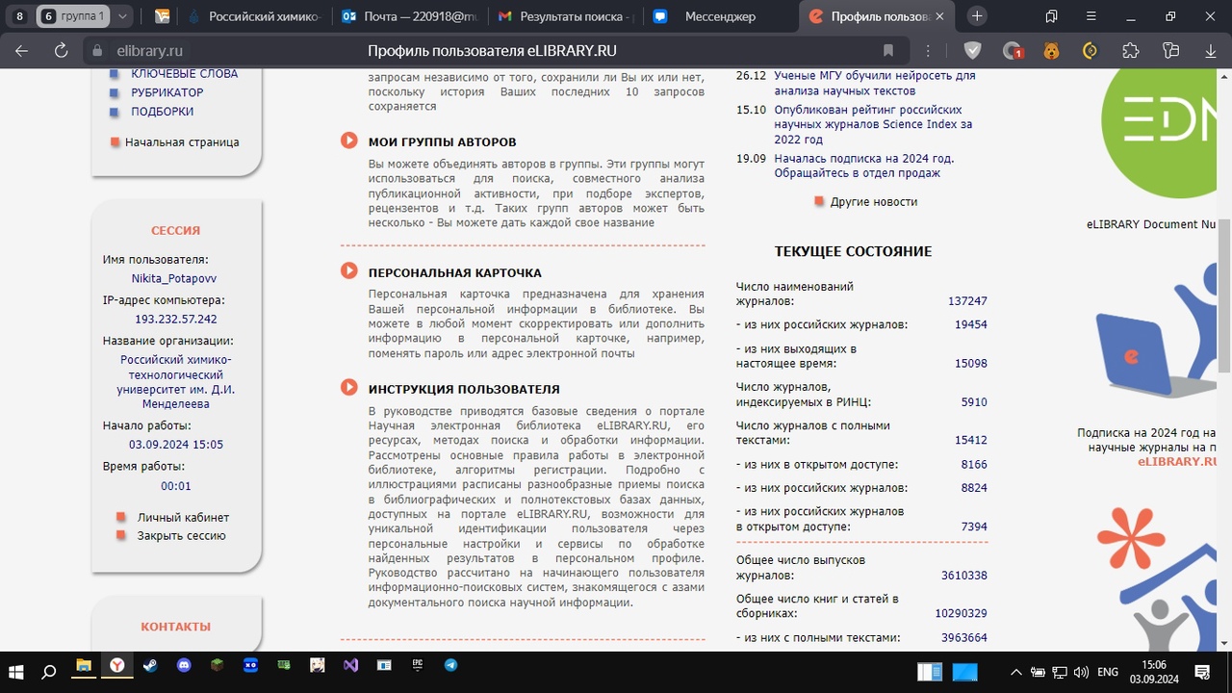Open the ПЕРСОНАЛЬНАЯ КАРТОЧКА heading

455,272
